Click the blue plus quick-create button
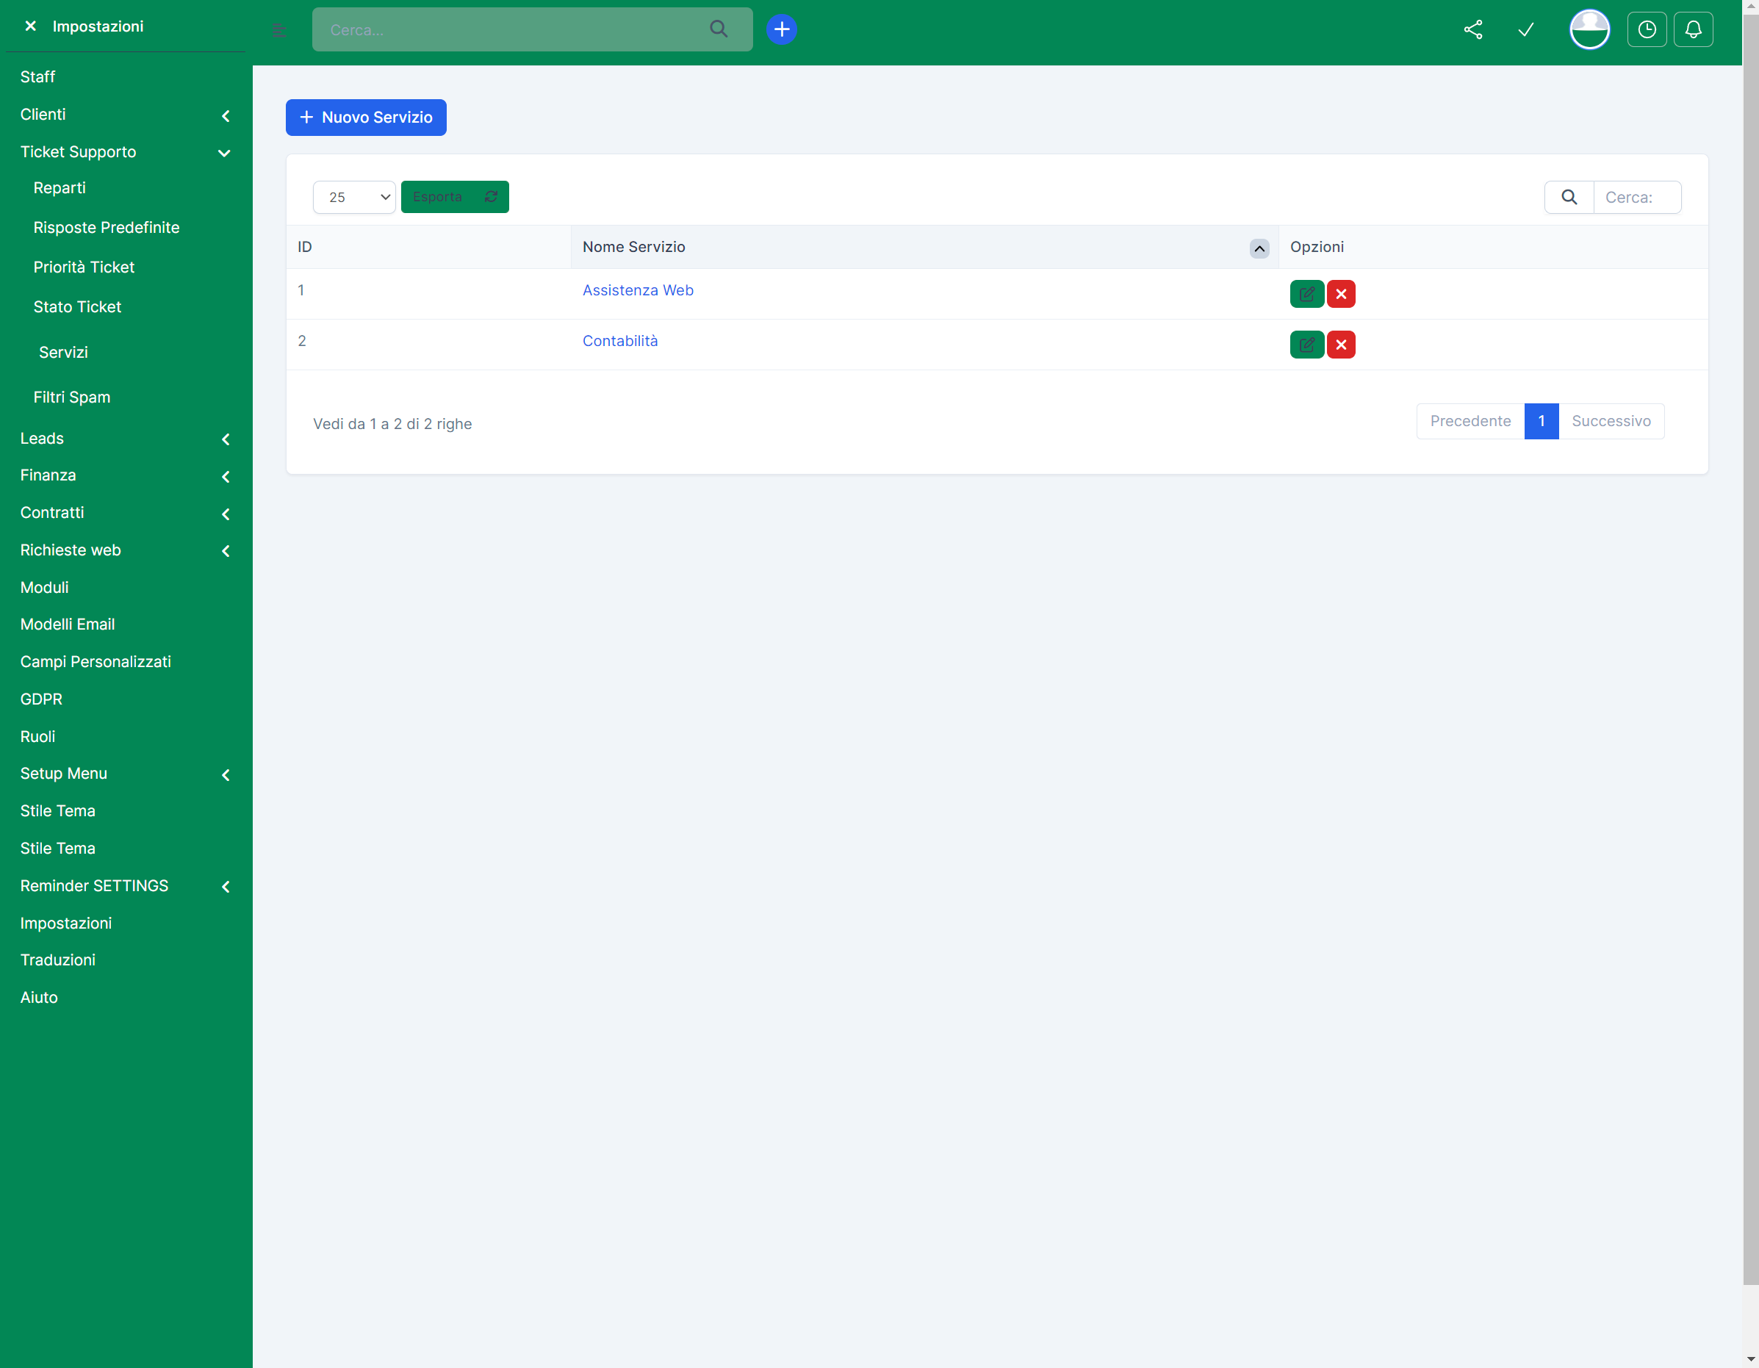The width and height of the screenshot is (1759, 1368). coord(780,30)
